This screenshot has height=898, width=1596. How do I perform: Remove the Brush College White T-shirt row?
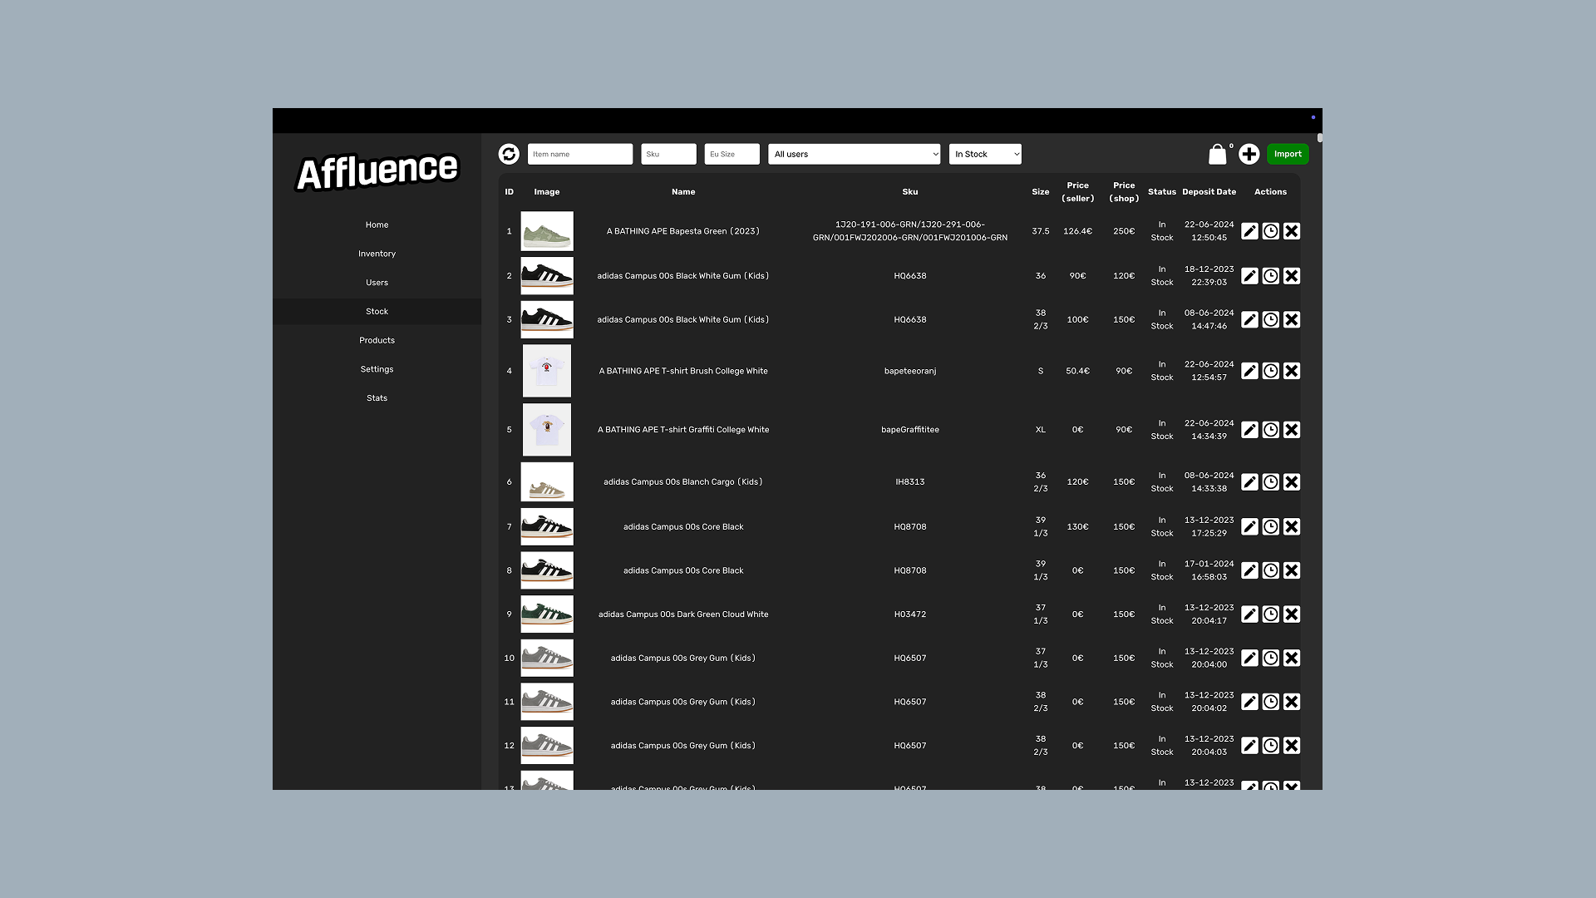point(1291,371)
